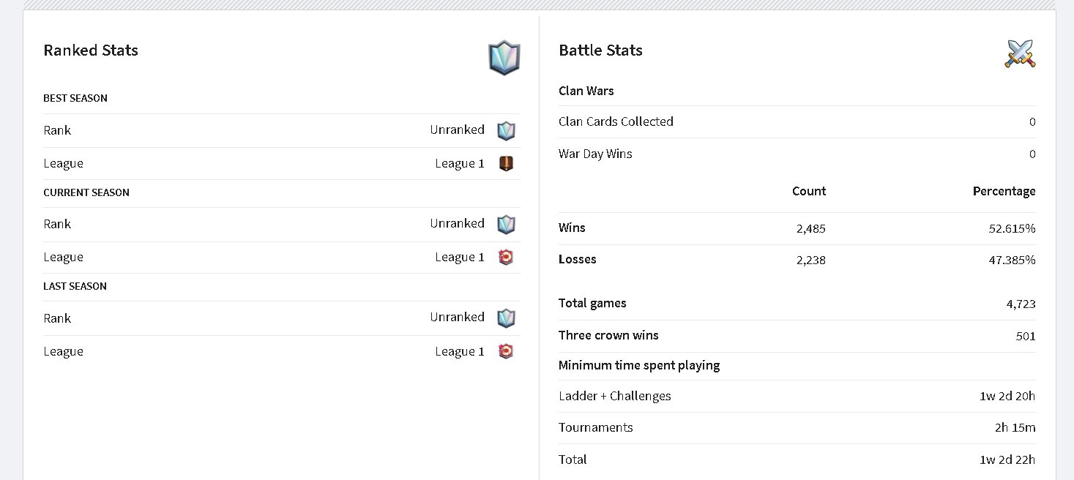This screenshot has height=480, width=1074.
Task: Click the Best Season rank shield icon
Action: coord(506,130)
